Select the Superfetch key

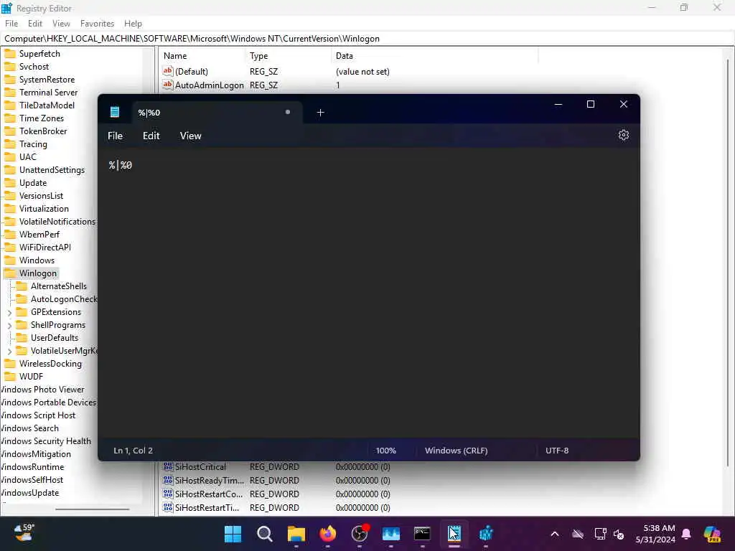pos(39,53)
